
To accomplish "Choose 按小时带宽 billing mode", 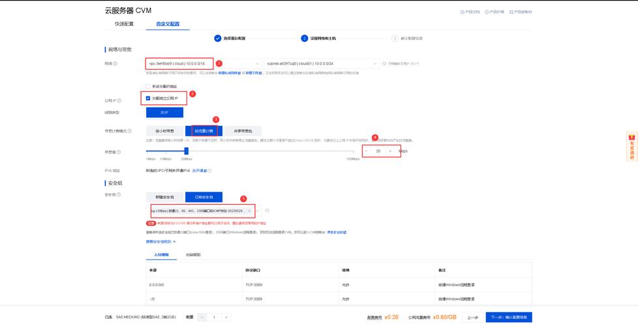I will pyautogui.click(x=165, y=131).
